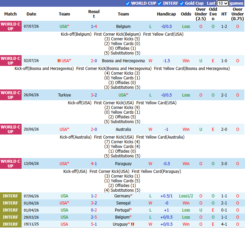Open the 3-2 result against Senegal
Screen dimensions: 245x228
point(94,203)
